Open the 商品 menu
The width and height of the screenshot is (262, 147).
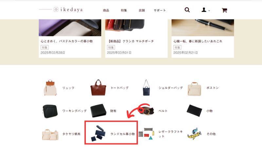tap(106, 10)
